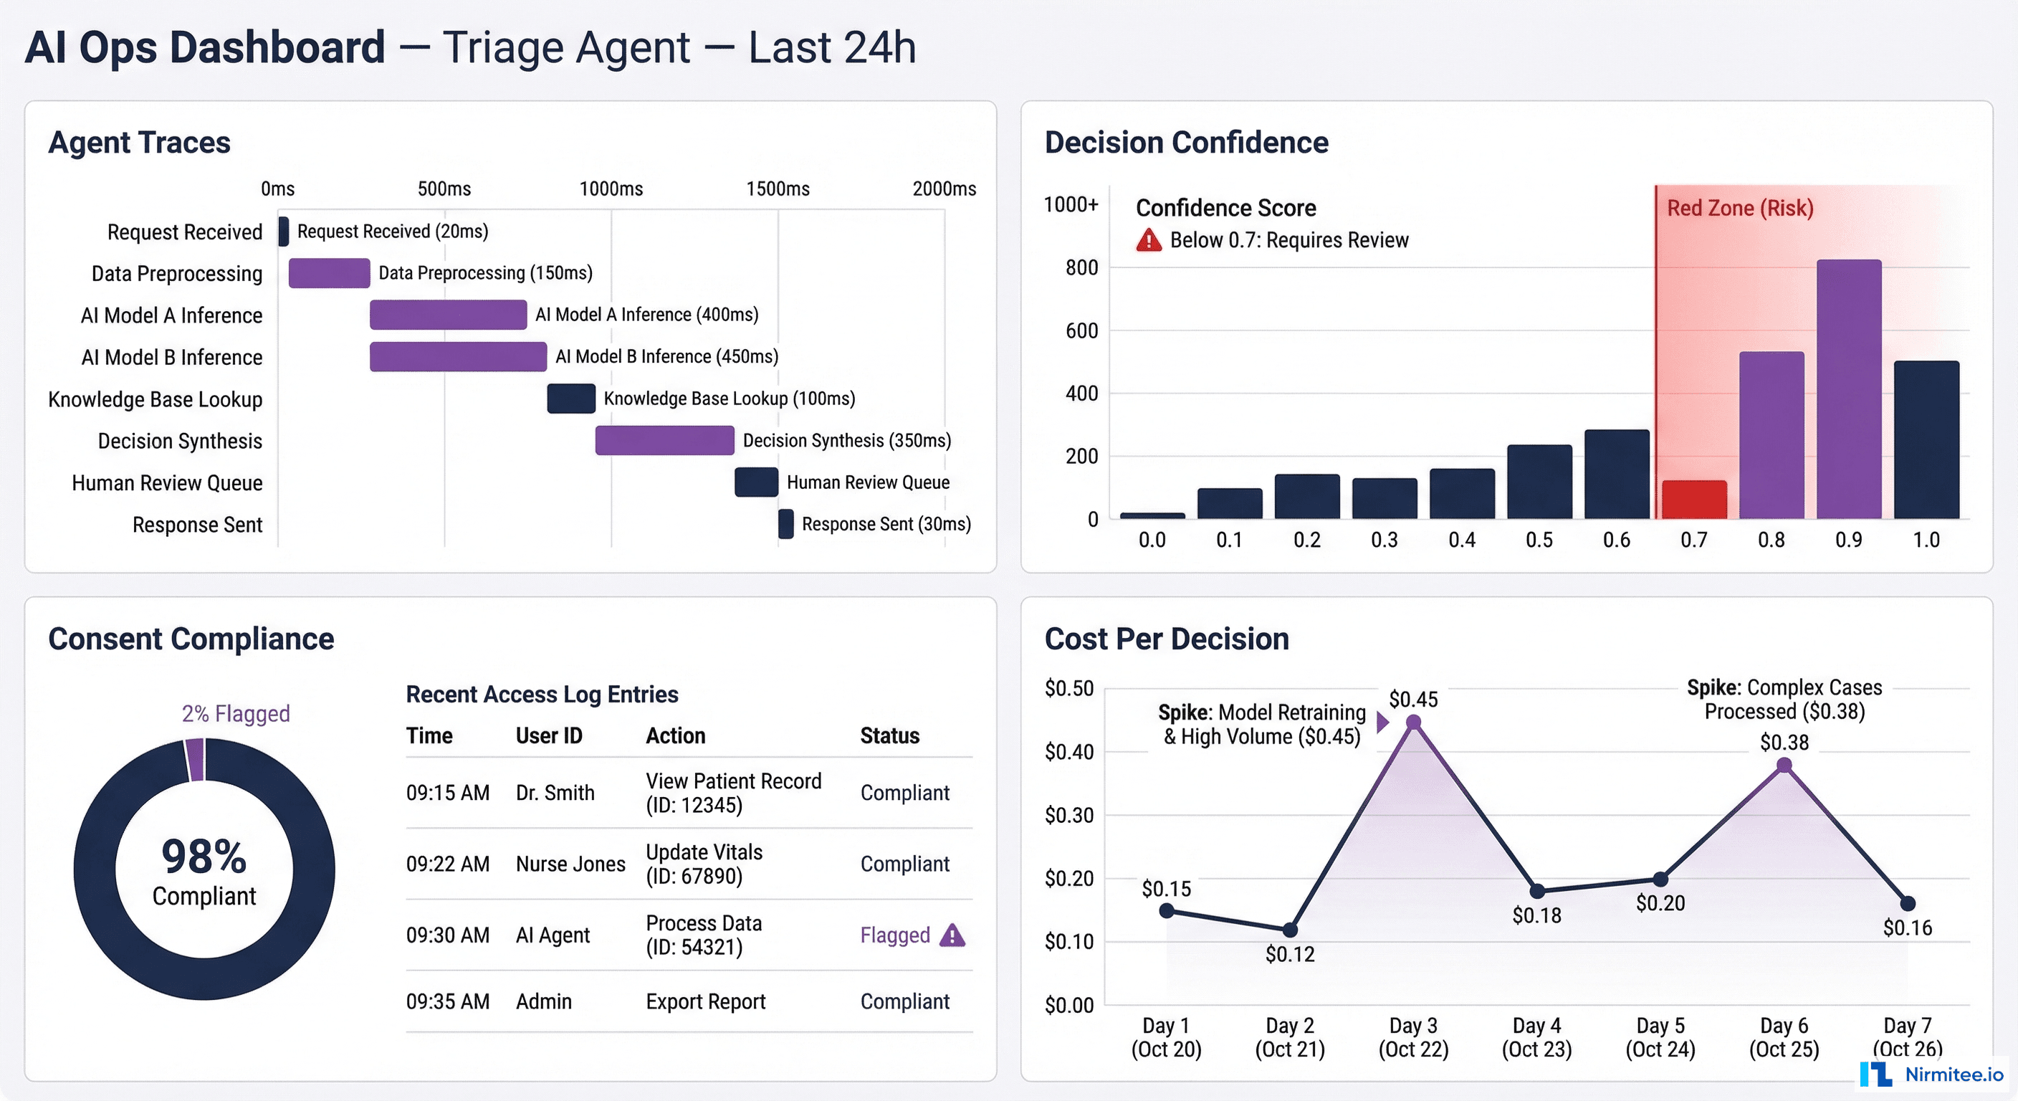
Task: Click the Red Zone (Risk) label
Action: (x=1741, y=208)
